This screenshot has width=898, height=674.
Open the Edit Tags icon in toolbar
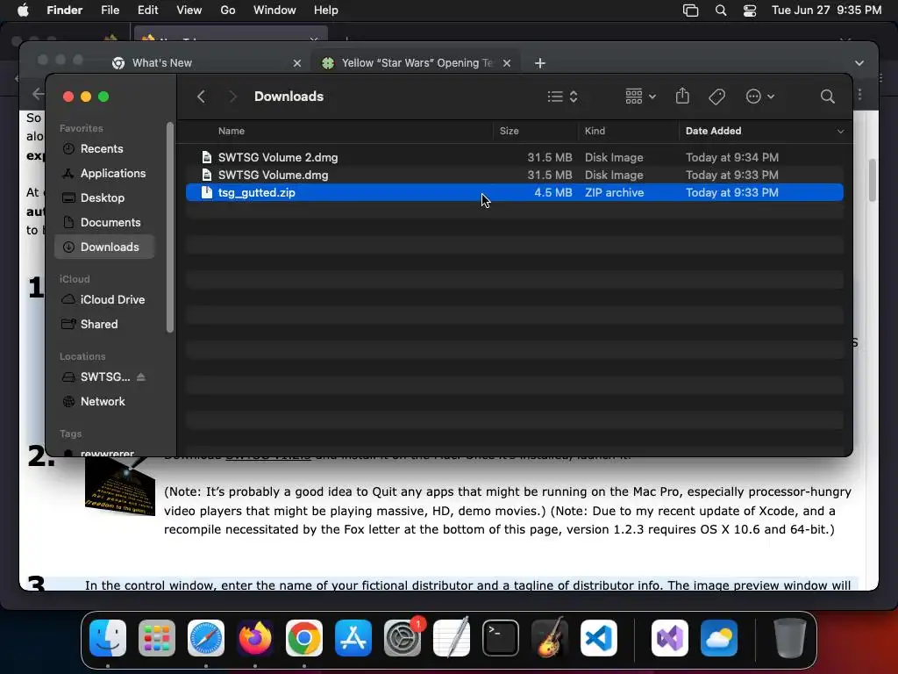(716, 97)
